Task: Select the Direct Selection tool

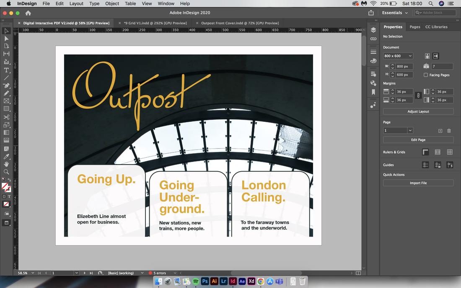Action: [6, 39]
